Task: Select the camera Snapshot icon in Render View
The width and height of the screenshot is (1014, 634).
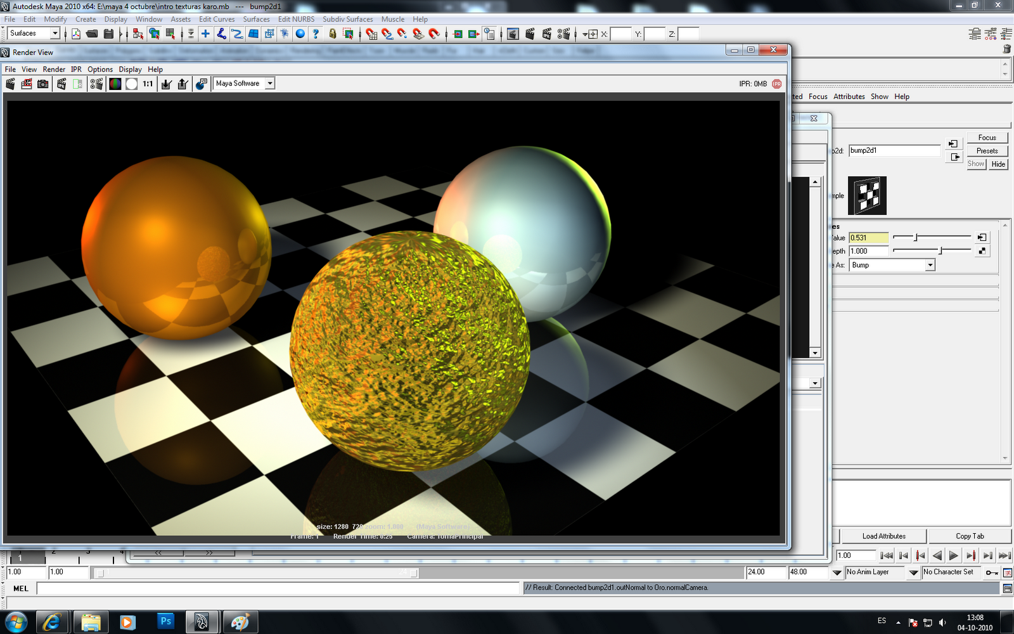Action: click(x=42, y=83)
